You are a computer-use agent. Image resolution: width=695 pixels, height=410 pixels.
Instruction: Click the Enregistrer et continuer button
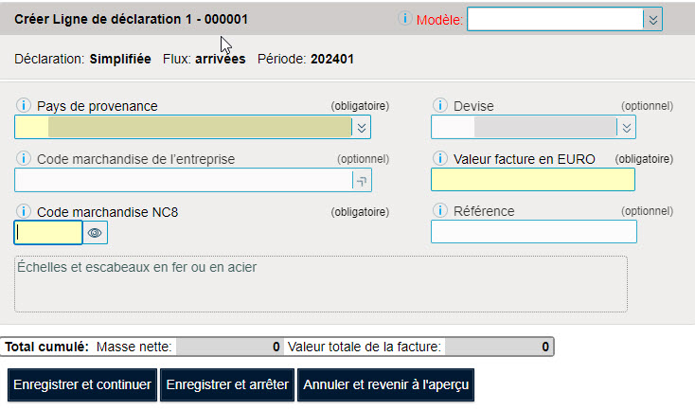pos(82,384)
